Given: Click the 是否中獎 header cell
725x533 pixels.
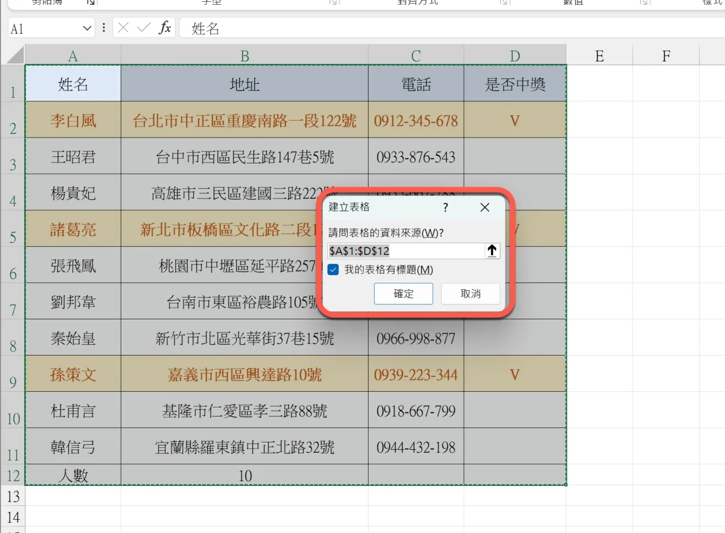Looking at the screenshot, I should point(515,84).
